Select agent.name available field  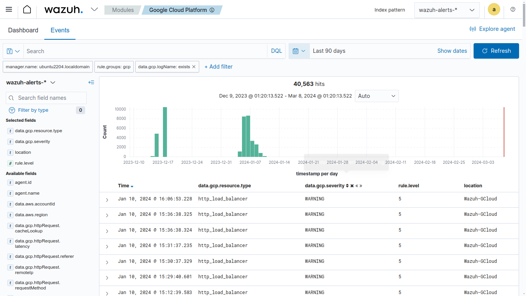pos(27,193)
